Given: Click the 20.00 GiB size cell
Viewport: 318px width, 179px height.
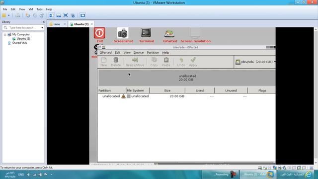Looking at the screenshot, I should tap(177, 96).
